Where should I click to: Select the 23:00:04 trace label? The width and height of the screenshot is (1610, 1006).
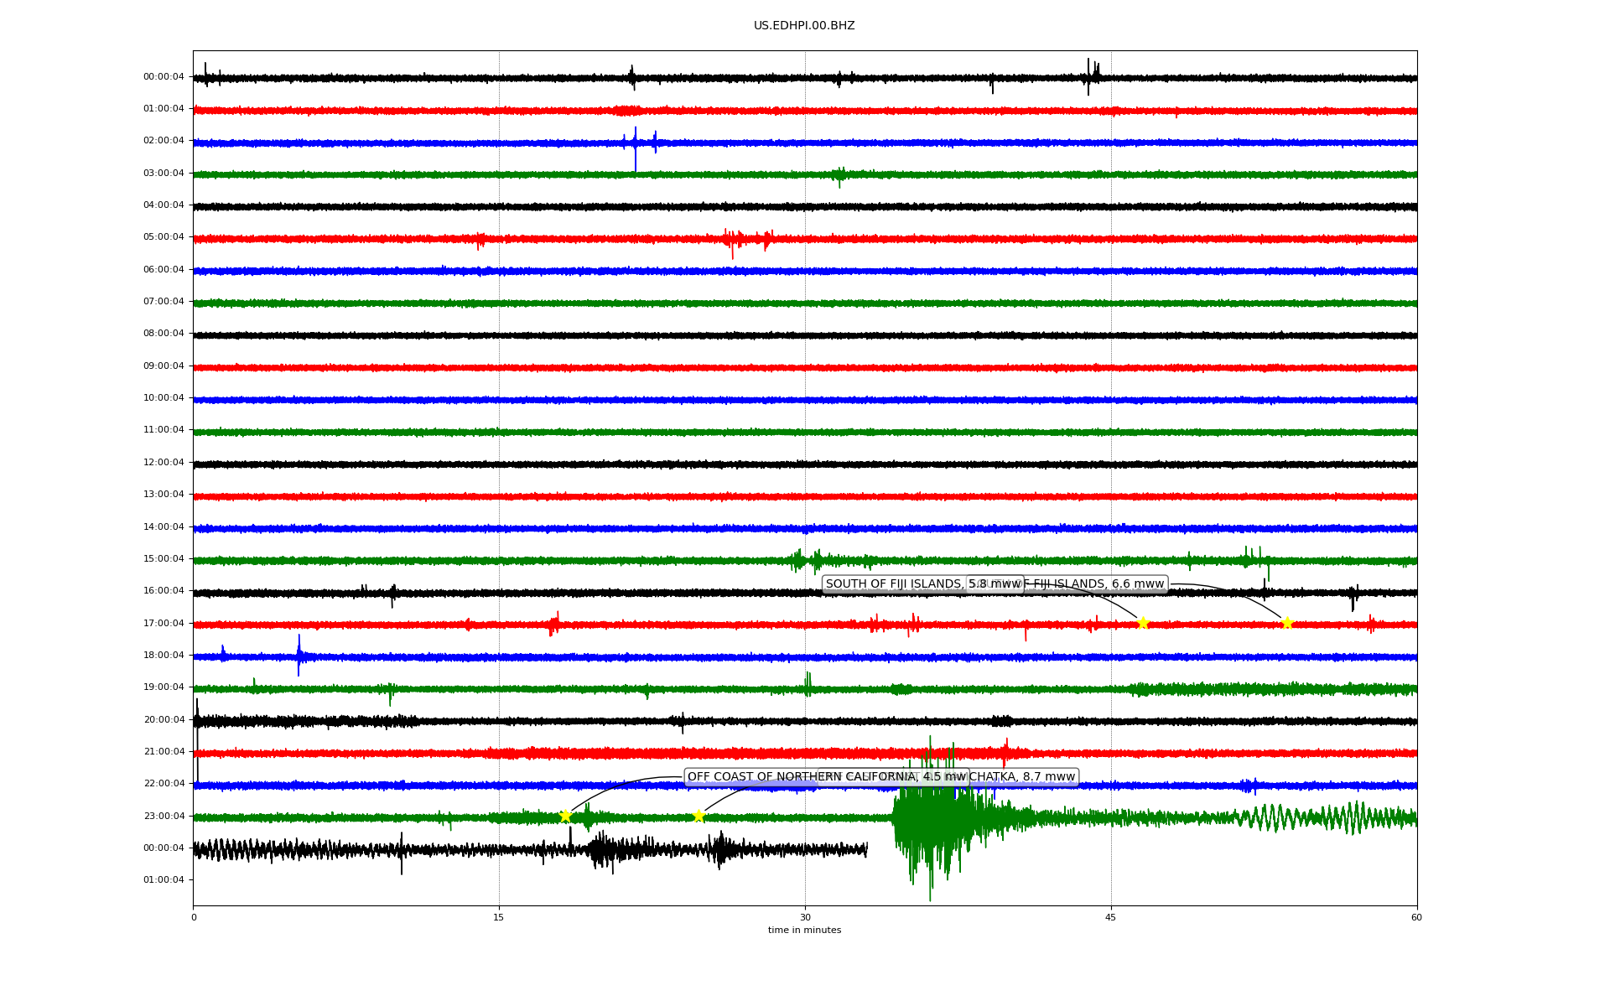point(164,817)
